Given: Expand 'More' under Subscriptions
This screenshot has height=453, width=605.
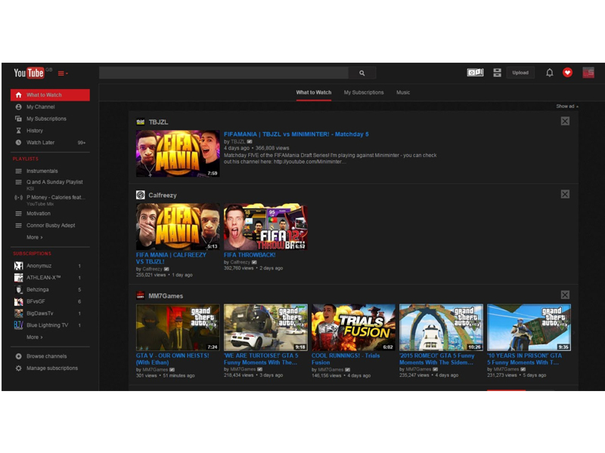Looking at the screenshot, I should 34,337.
